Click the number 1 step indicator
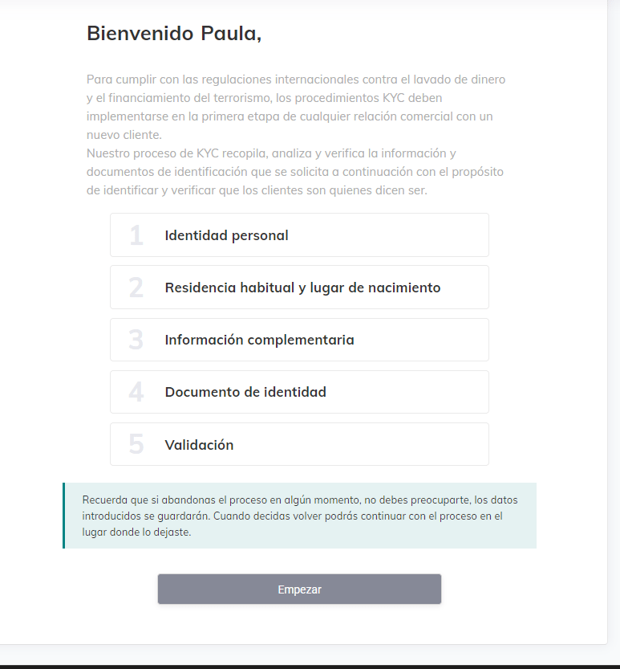 coord(136,235)
